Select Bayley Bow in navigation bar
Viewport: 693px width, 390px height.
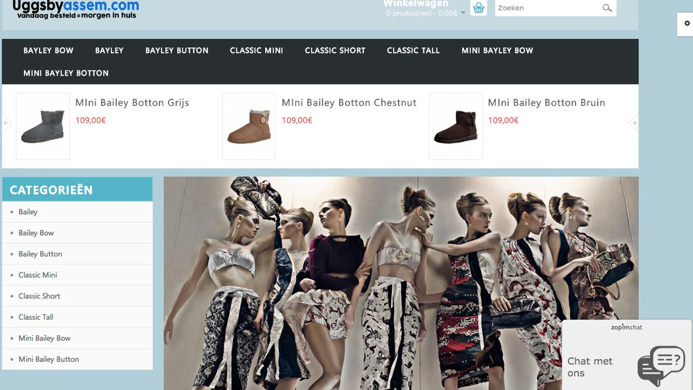[x=48, y=51]
